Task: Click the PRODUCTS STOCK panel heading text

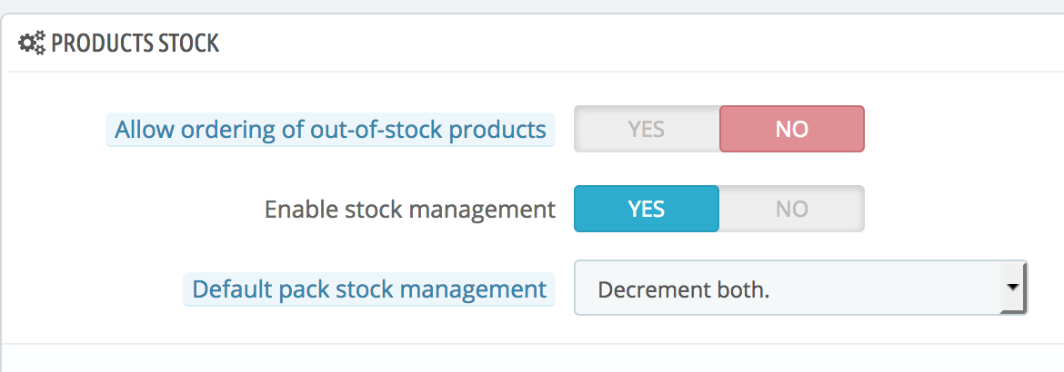Action: (135, 42)
